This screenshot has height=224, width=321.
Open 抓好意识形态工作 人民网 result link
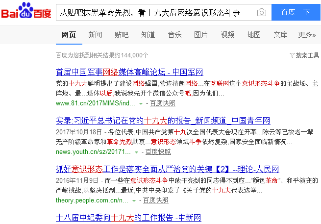click(x=168, y=169)
